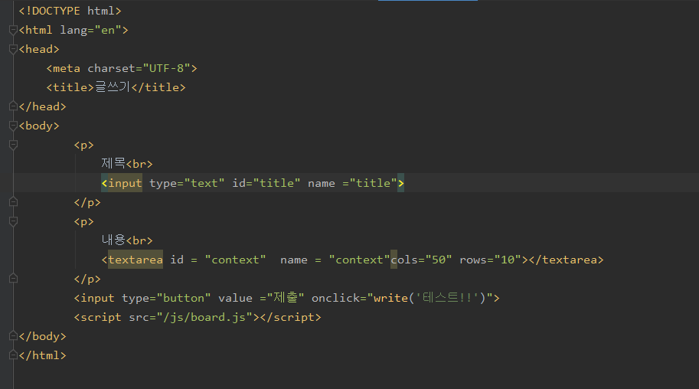Click the closing </title> tag

coord(158,87)
